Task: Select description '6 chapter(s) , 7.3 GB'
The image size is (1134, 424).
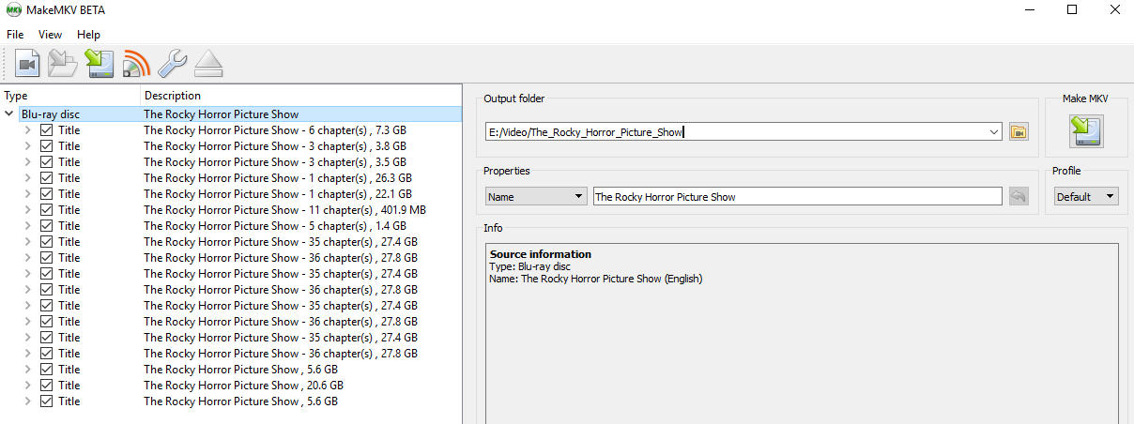Action: [x=275, y=130]
